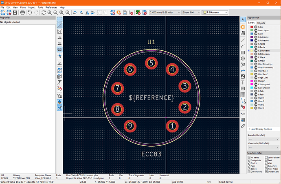Open the Zoom 5.00 dropdown
The image size is (281, 184).
191,13
